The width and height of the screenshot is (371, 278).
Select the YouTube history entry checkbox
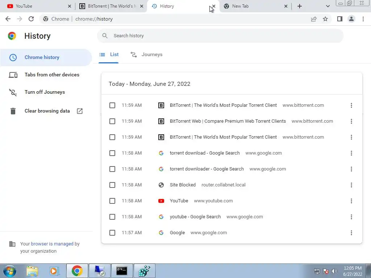(112, 201)
